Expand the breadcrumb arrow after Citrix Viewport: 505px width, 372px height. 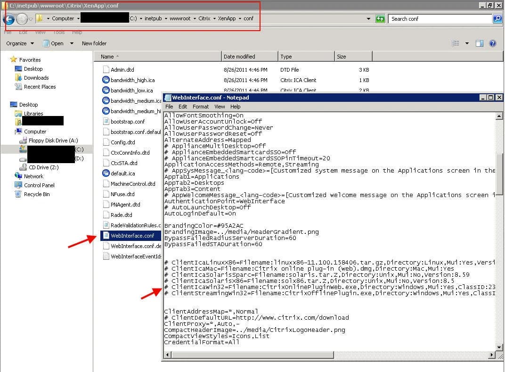point(214,19)
